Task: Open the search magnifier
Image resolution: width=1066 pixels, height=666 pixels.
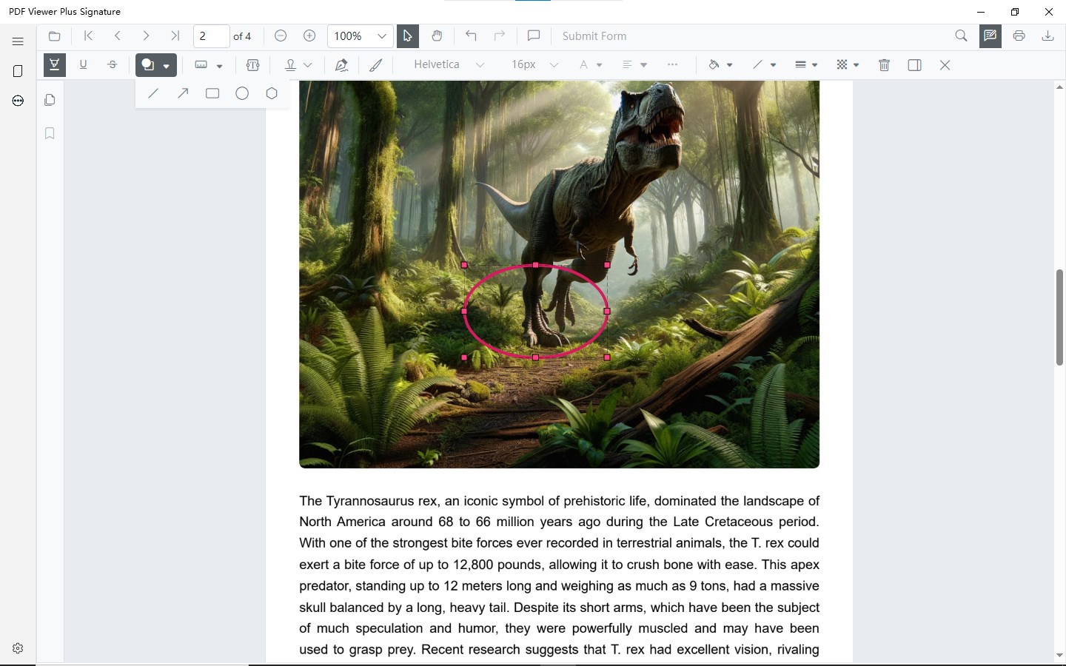Action: click(x=961, y=36)
